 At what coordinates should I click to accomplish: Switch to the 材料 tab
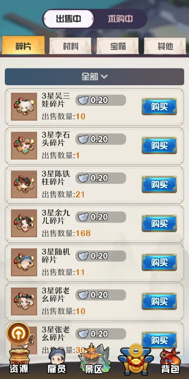tap(70, 46)
